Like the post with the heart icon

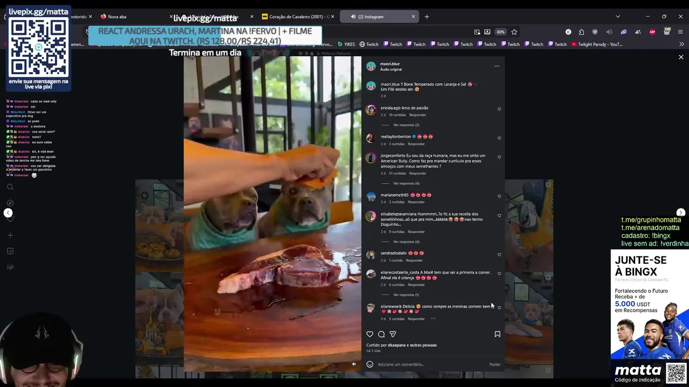pos(370,334)
